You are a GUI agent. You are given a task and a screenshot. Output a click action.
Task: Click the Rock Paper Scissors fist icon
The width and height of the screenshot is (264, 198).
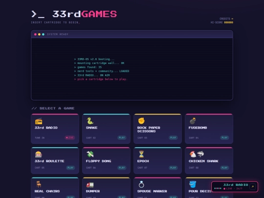pos(141,121)
